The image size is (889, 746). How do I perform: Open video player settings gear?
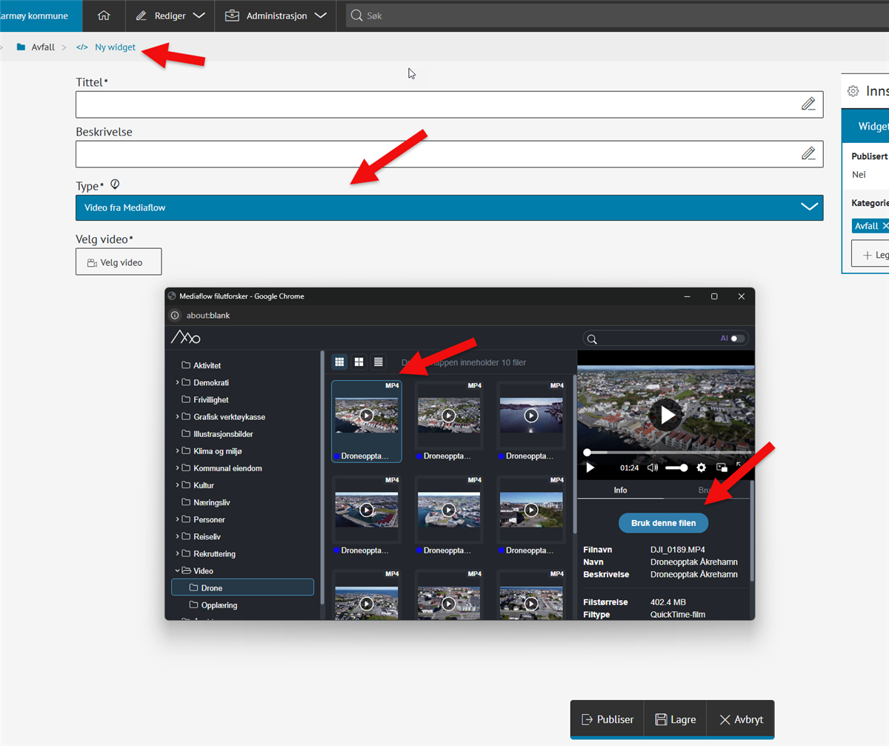(701, 467)
